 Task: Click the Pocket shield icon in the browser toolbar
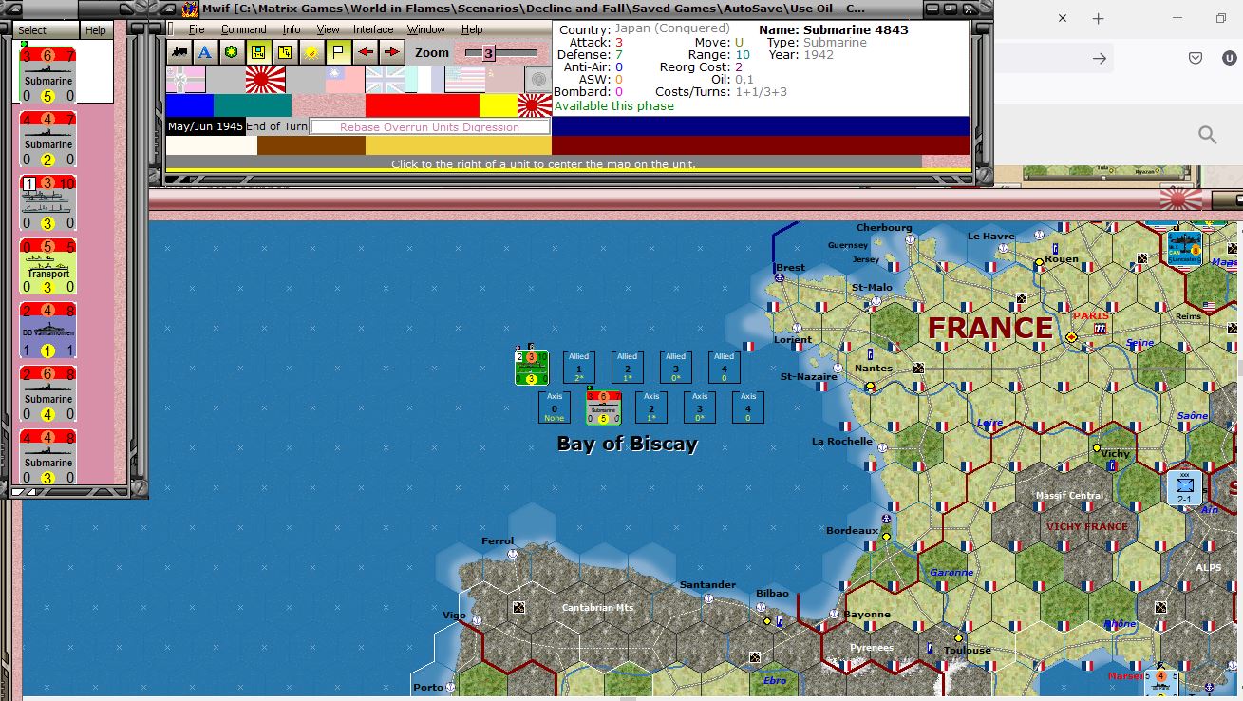1196,58
